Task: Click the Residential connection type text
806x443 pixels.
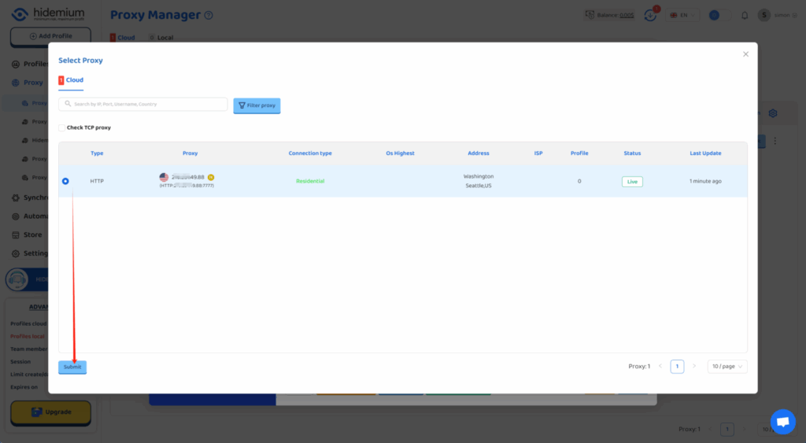Action: click(310, 181)
